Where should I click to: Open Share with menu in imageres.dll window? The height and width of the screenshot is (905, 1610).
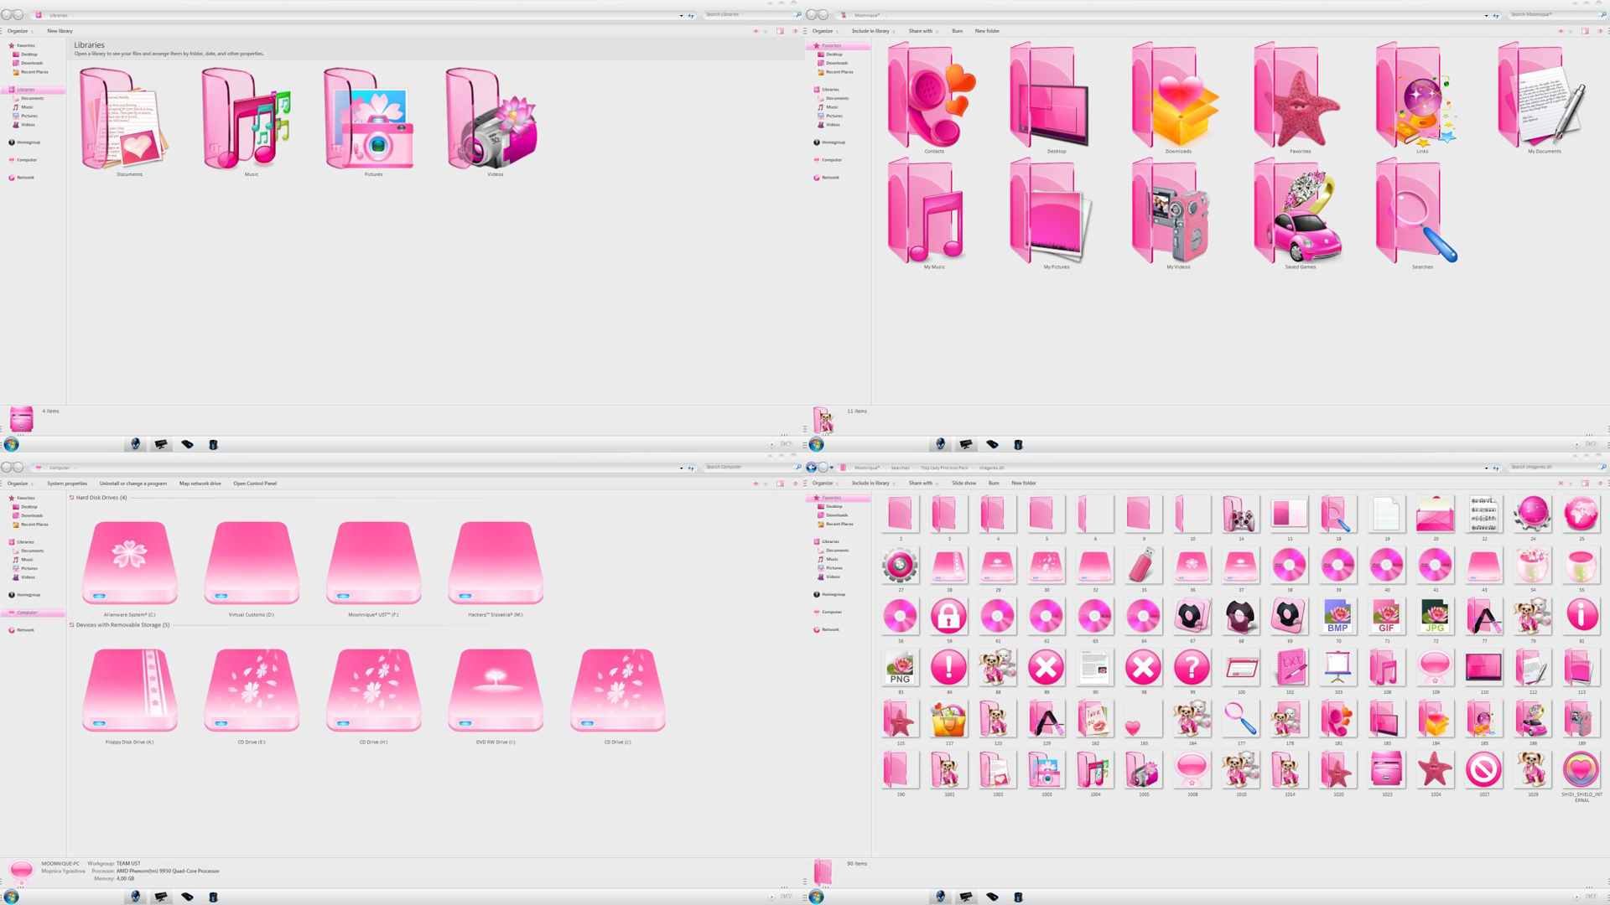[922, 484]
